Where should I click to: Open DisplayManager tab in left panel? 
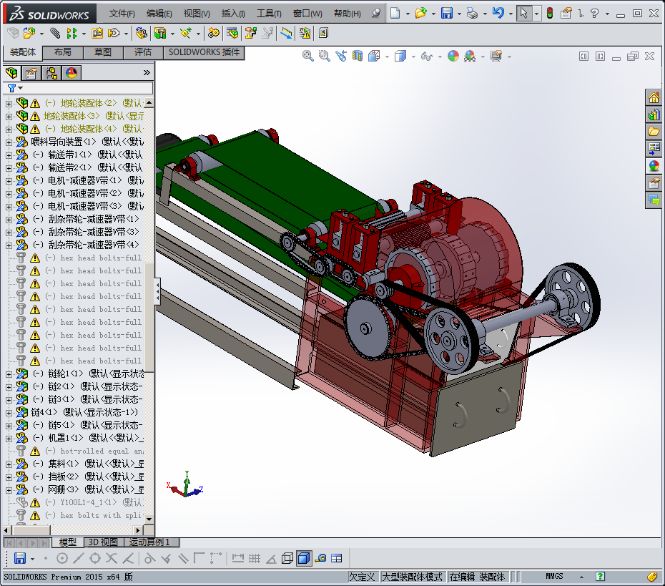click(72, 73)
